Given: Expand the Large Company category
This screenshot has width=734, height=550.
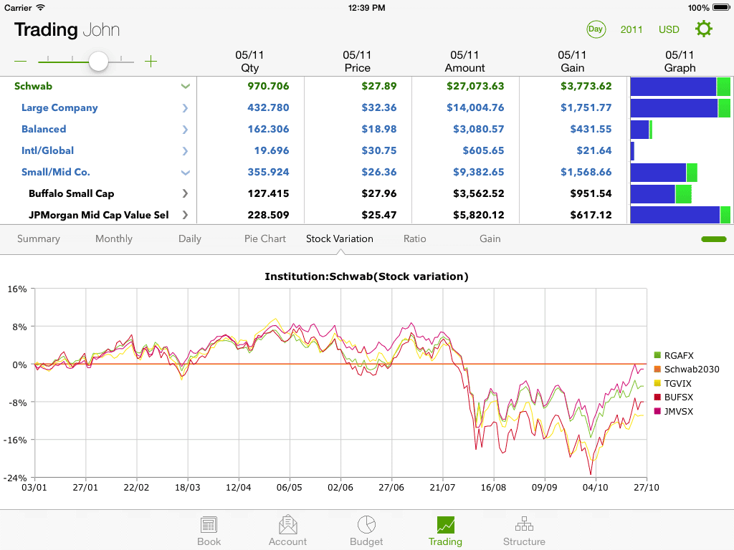Looking at the screenshot, I should [185, 108].
